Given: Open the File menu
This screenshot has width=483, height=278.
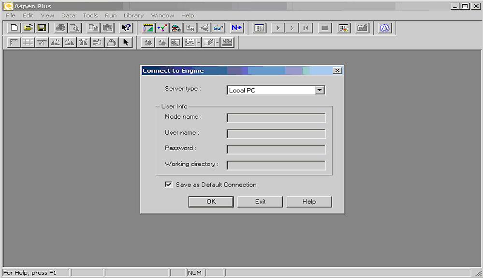Looking at the screenshot, I should [11, 15].
